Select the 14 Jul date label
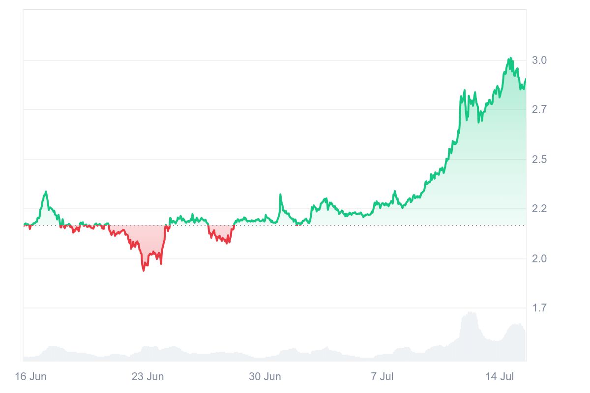The image size is (590, 393). [x=500, y=377]
